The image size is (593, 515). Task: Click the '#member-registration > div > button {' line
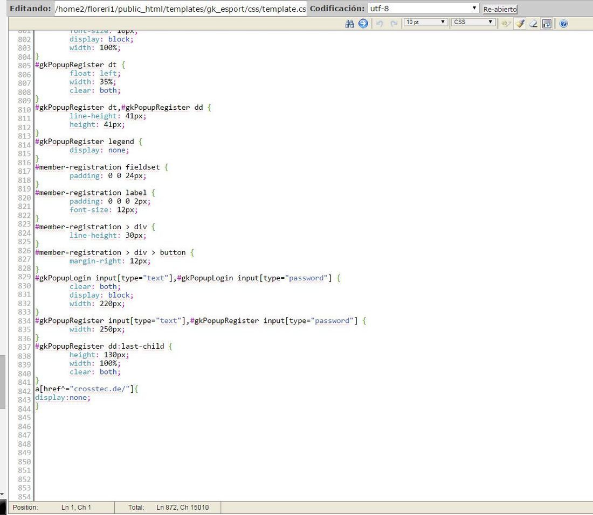[115, 252]
